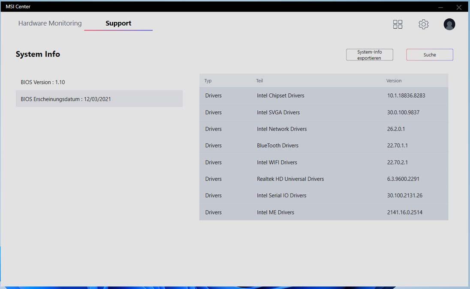
Task: Click the Typ column header
Action: [208, 80]
